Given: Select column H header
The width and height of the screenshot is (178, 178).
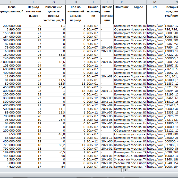Looking at the screenshot, I should pyautogui.click(x=76, y=2).
